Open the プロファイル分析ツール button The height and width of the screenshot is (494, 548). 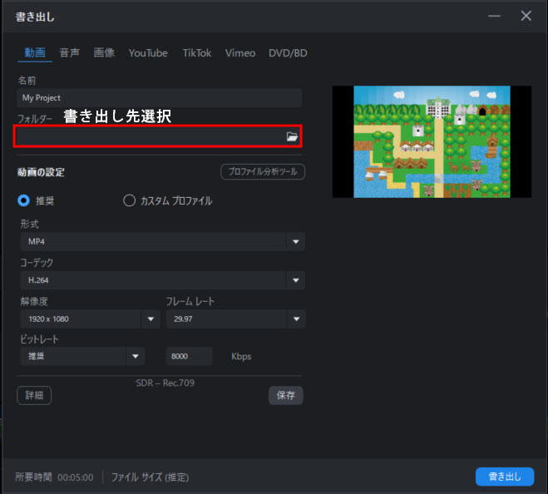[263, 171]
